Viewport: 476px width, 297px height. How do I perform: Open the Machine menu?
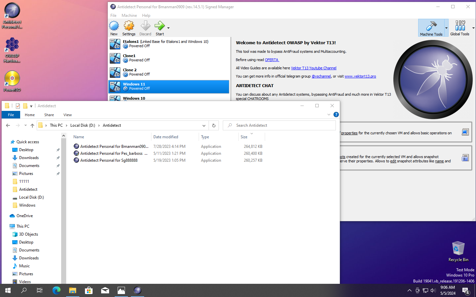[x=129, y=15]
